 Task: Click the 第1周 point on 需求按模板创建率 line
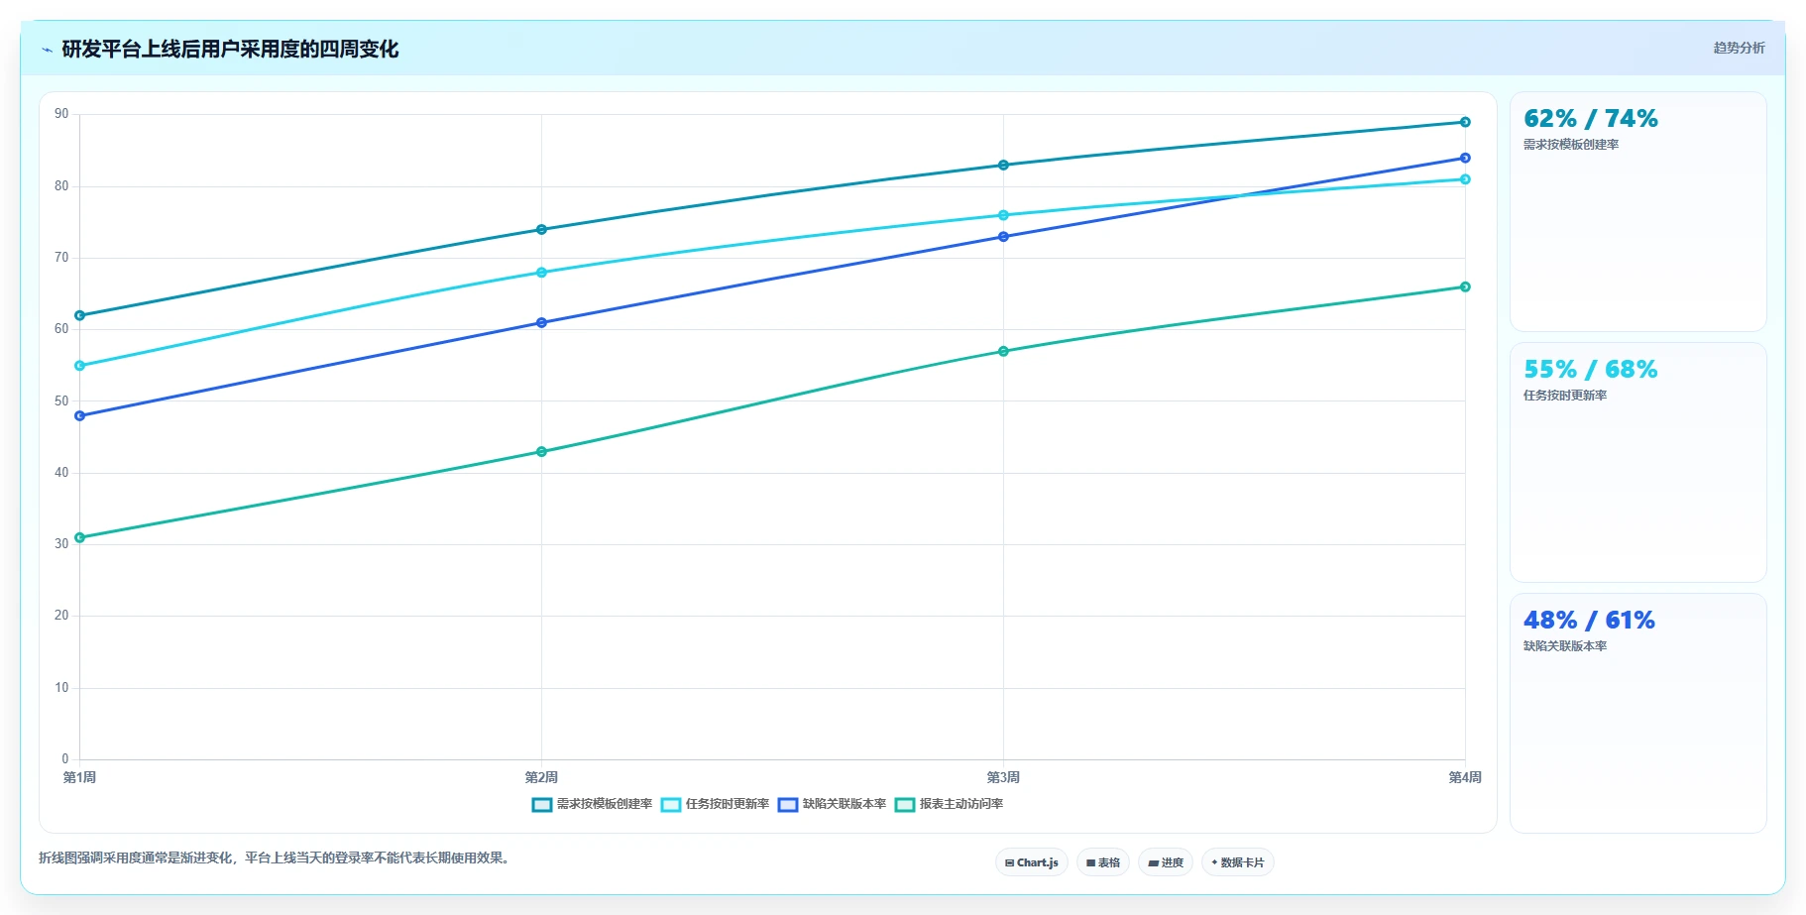click(79, 315)
